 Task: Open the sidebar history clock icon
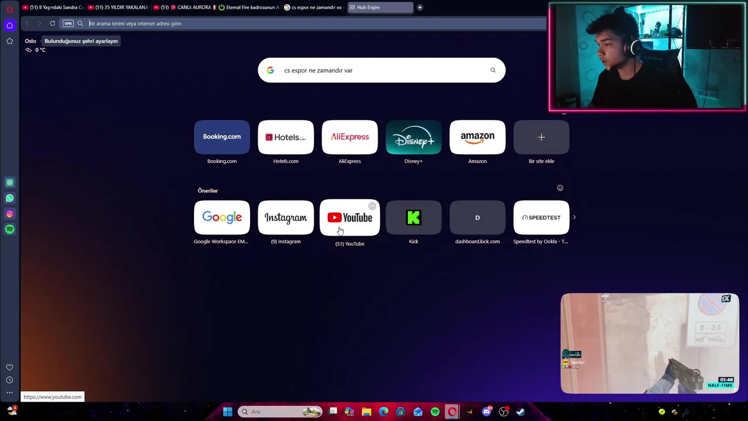[x=9, y=380]
